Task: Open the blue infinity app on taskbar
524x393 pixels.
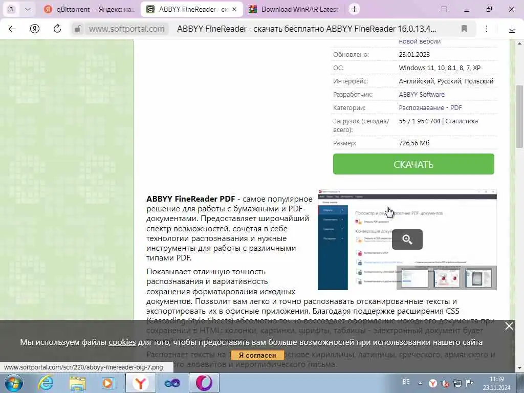Action: click(172, 383)
